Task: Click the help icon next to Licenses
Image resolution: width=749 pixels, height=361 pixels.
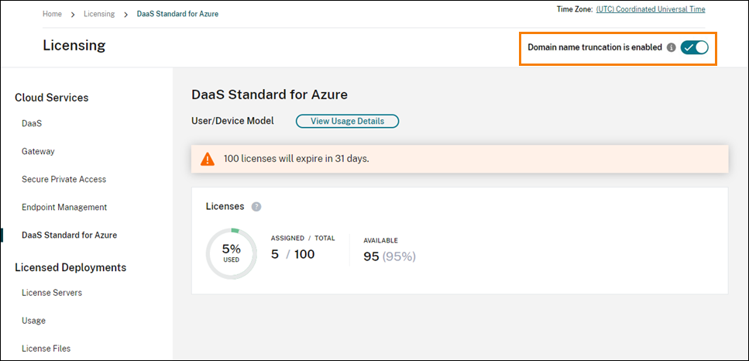Action: (x=256, y=207)
